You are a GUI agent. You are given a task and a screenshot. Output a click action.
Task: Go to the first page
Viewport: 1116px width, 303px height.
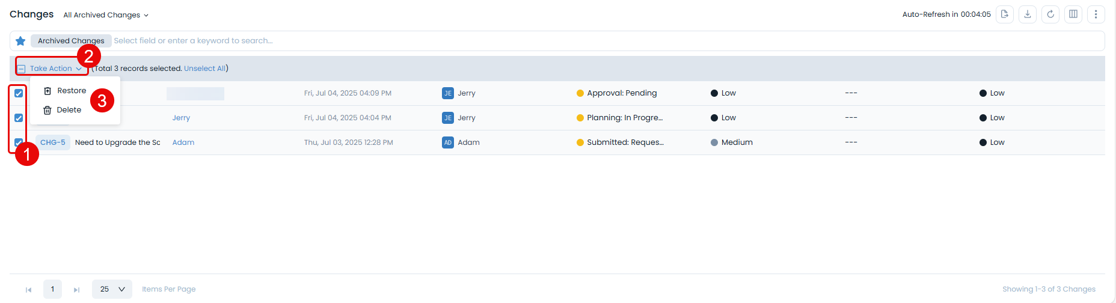28,290
